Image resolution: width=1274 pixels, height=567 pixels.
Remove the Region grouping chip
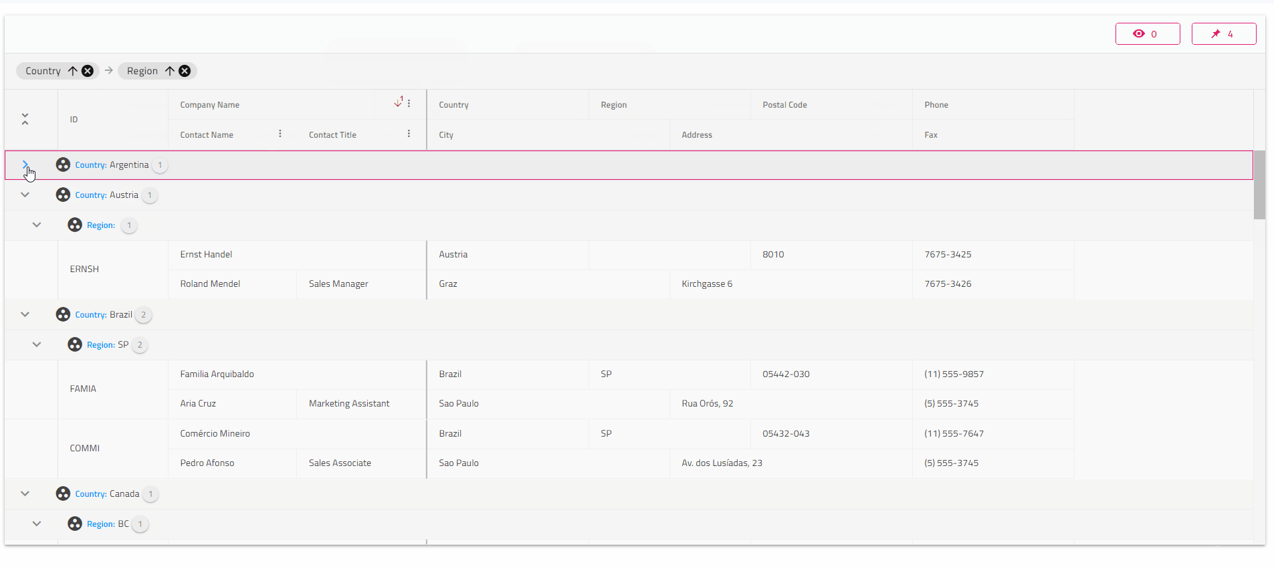click(185, 71)
